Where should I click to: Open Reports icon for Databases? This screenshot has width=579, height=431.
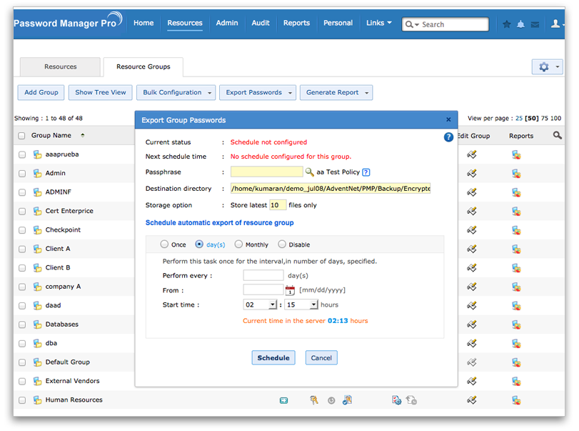coord(516,325)
